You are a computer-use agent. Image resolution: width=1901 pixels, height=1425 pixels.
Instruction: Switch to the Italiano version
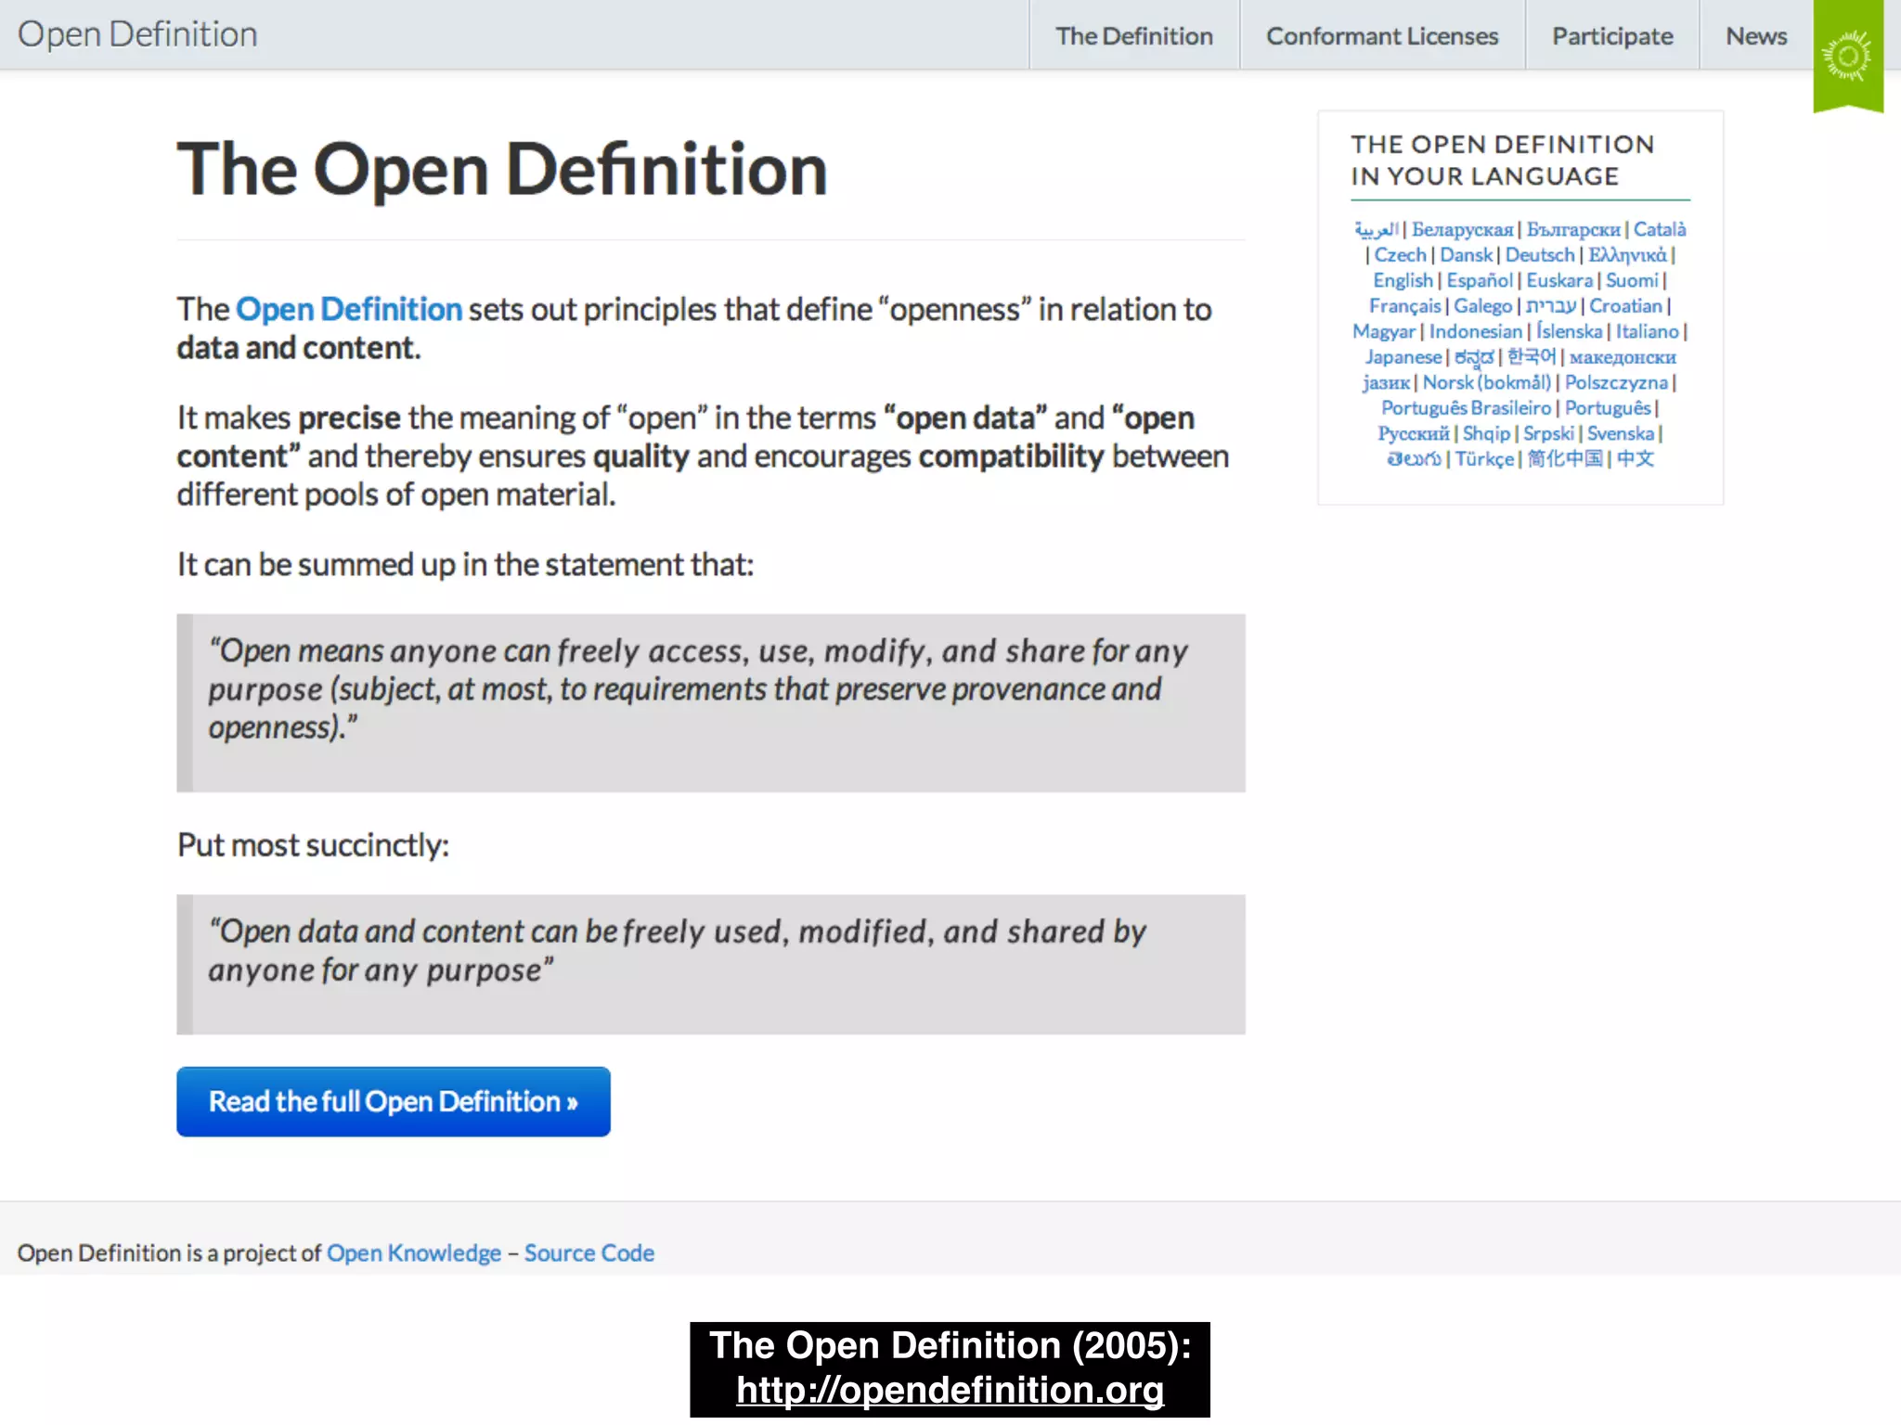(1648, 331)
